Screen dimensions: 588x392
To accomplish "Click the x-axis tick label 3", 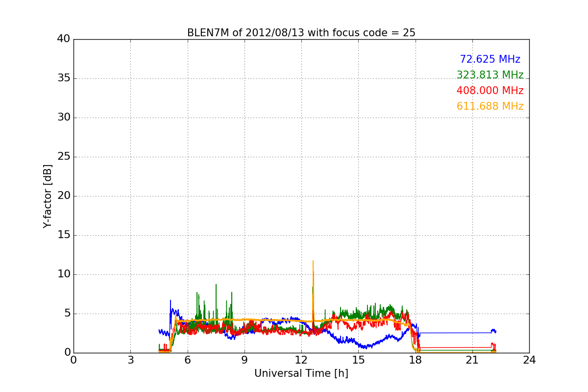I will point(130,360).
